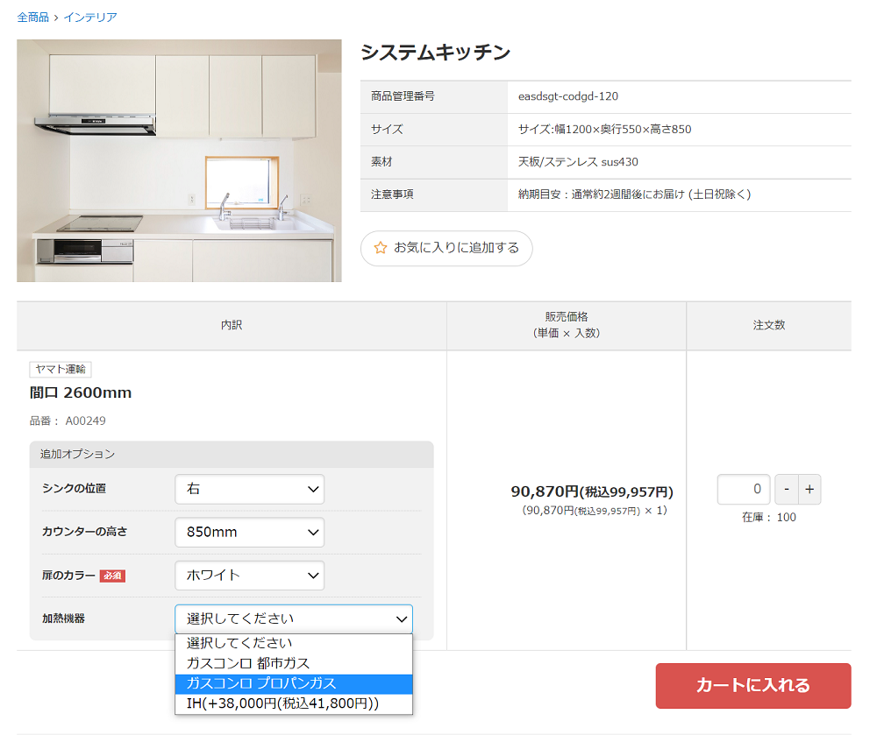Click the 品番 A00249 text

click(x=68, y=421)
